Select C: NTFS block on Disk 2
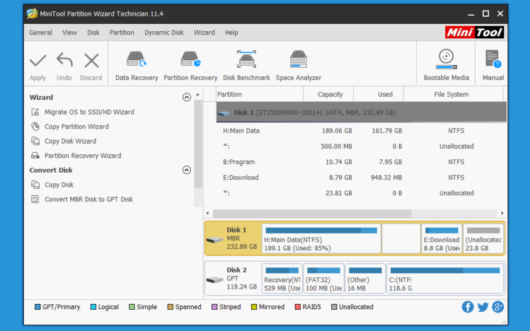Screen dimensions: 530x331 (445, 278)
